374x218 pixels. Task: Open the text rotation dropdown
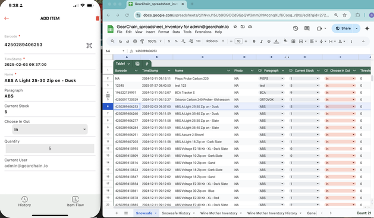(342, 41)
